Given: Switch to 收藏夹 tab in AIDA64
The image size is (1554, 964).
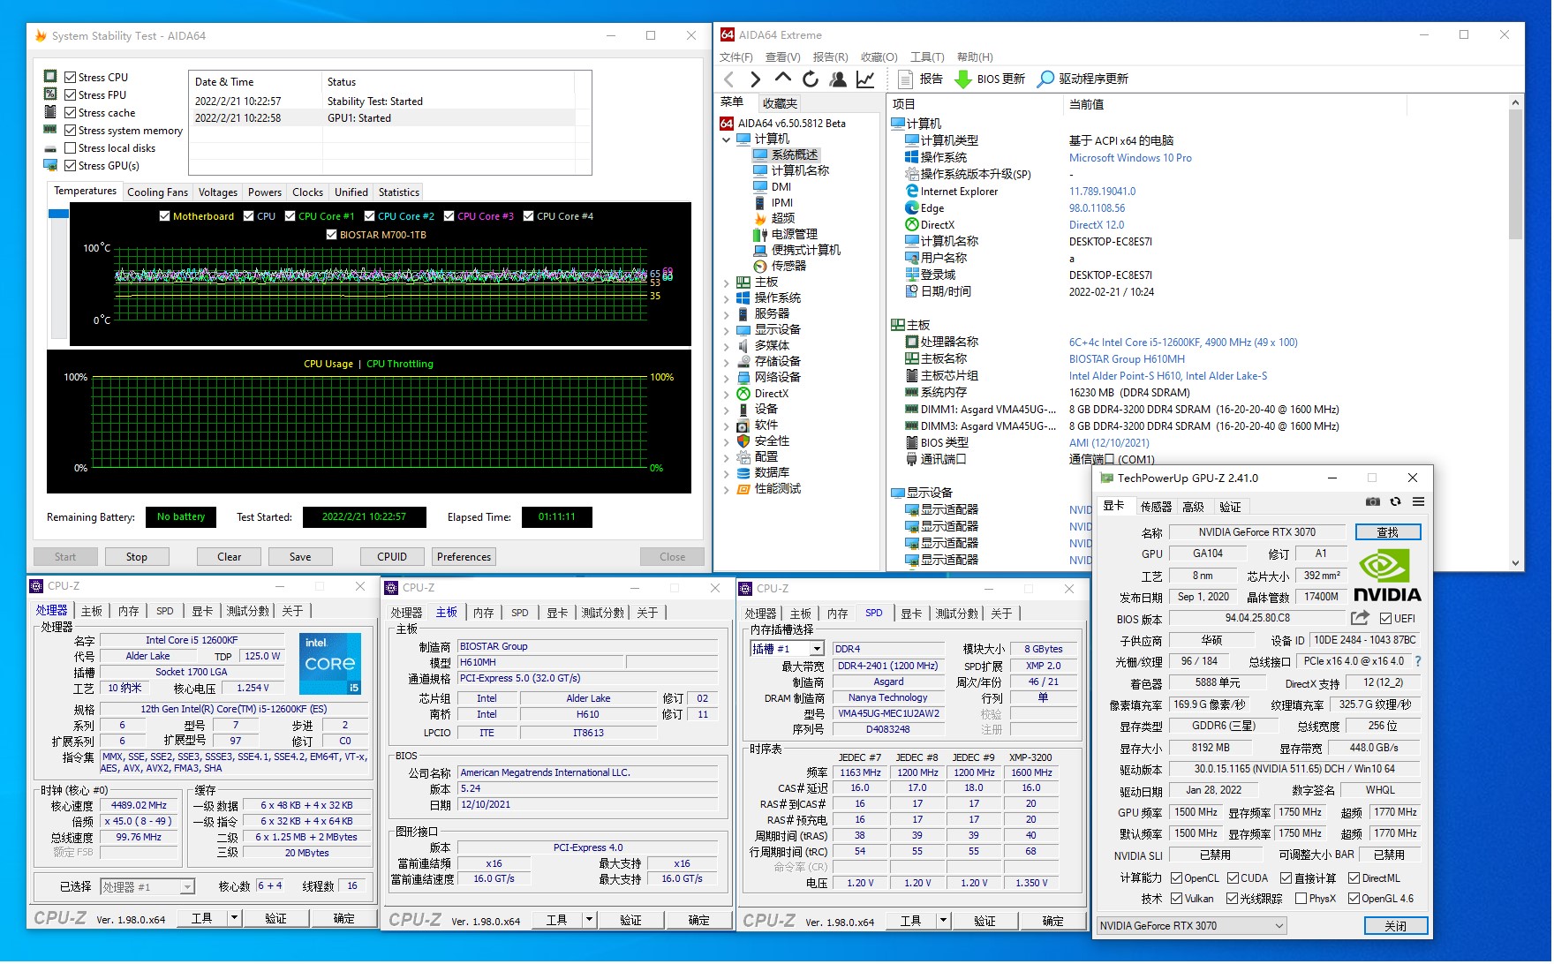Looking at the screenshot, I should pos(780,103).
